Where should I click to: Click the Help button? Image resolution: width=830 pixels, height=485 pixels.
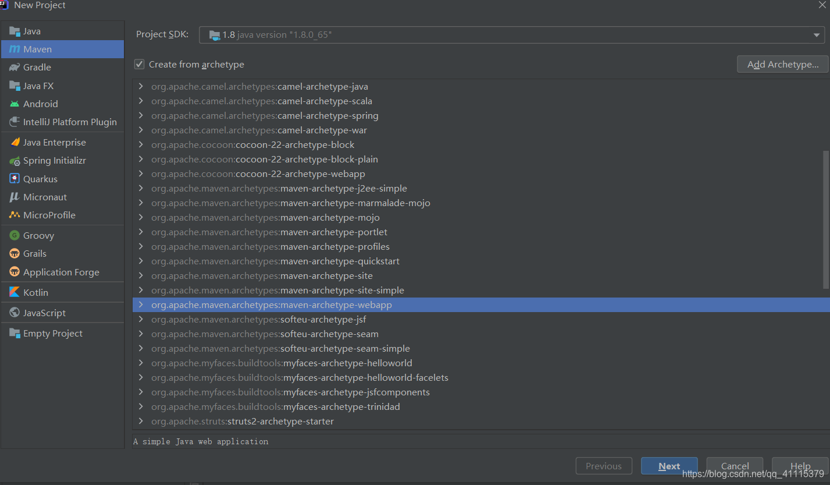[800, 466]
